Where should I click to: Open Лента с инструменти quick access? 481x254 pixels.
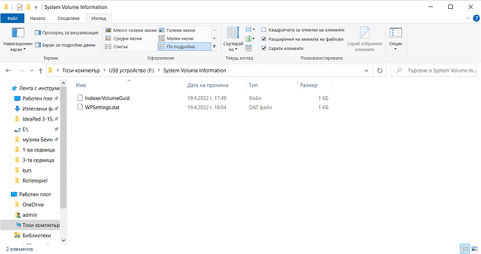coord(35,88)
